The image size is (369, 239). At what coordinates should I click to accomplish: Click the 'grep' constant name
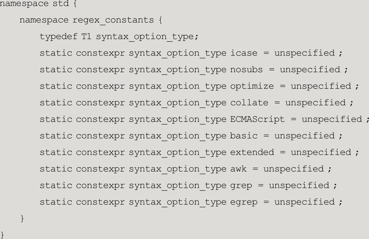[x=241, y=186]
